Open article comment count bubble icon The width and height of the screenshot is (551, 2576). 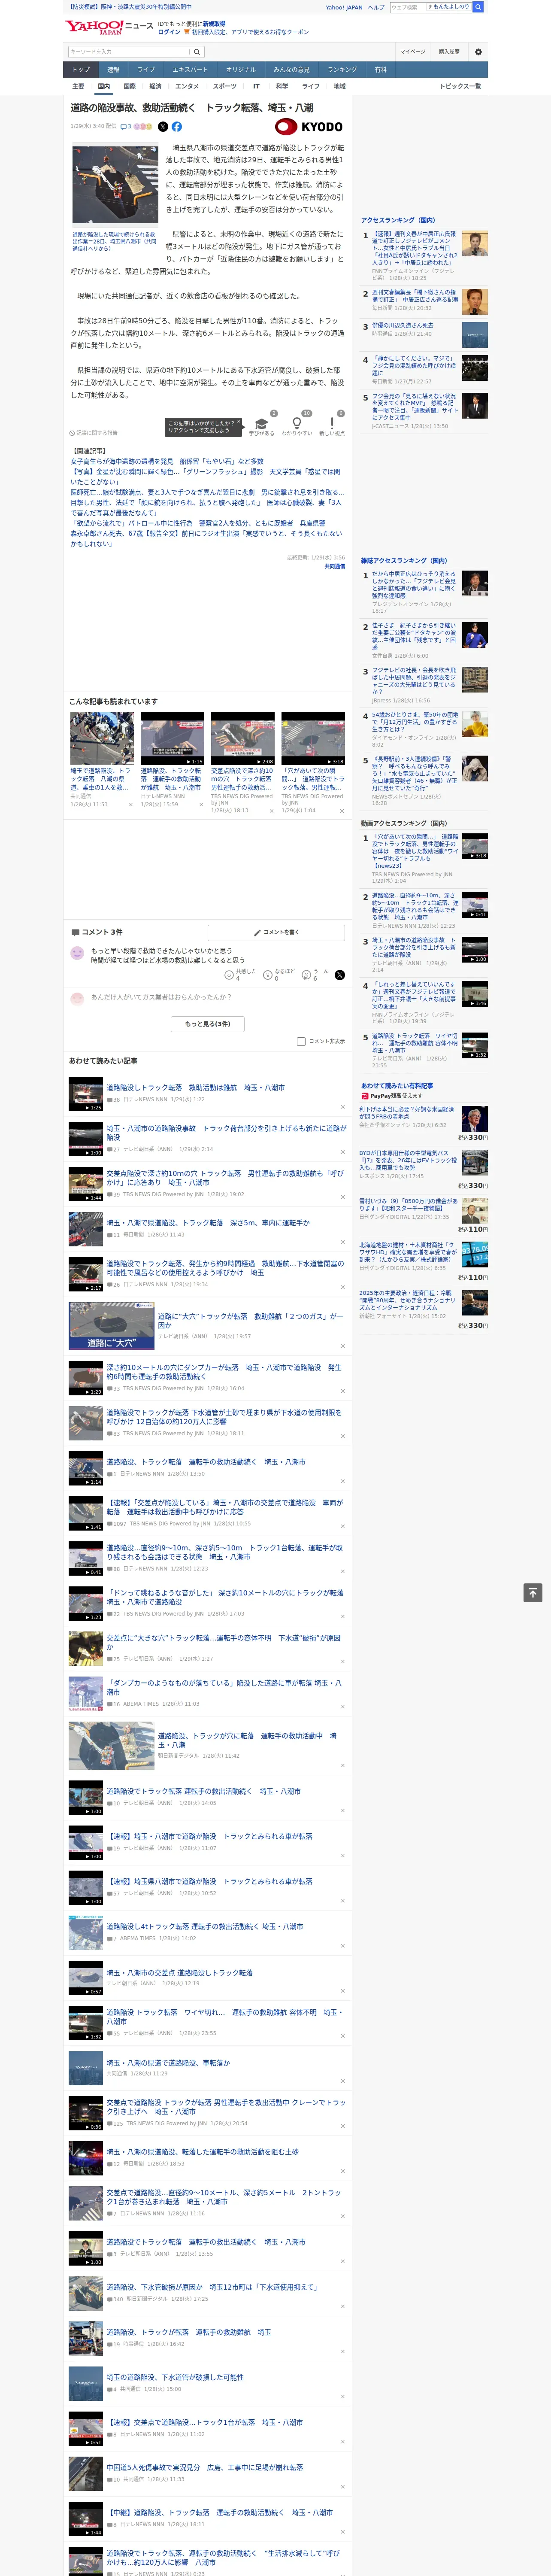coord(126,127)
